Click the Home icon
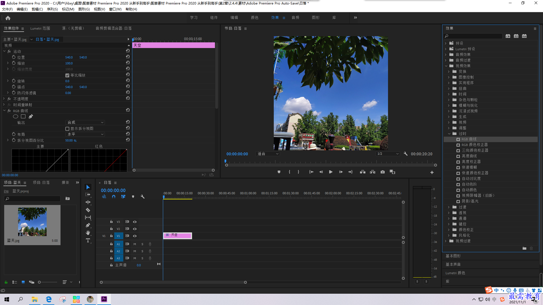This screenshot has width=543, height=305. pos(8,18)
